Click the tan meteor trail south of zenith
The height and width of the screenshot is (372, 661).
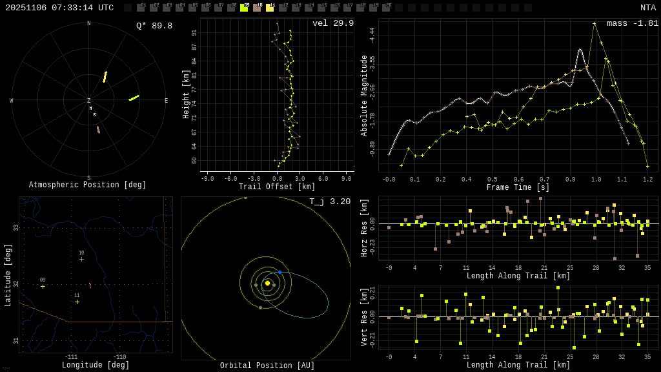[x=98, y=130]
